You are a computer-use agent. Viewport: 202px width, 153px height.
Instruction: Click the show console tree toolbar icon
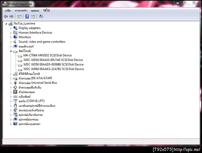pyautogui.click(x=19, y=17)
